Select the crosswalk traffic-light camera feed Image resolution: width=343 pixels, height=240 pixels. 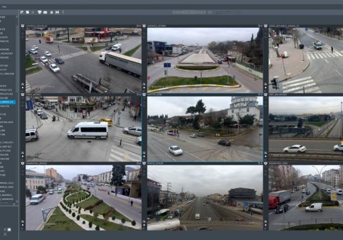pos(306,60)
